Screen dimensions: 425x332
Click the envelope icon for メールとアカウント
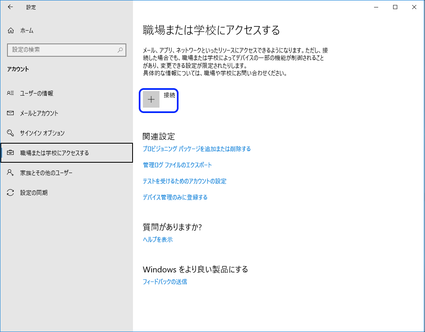[10, 113]
